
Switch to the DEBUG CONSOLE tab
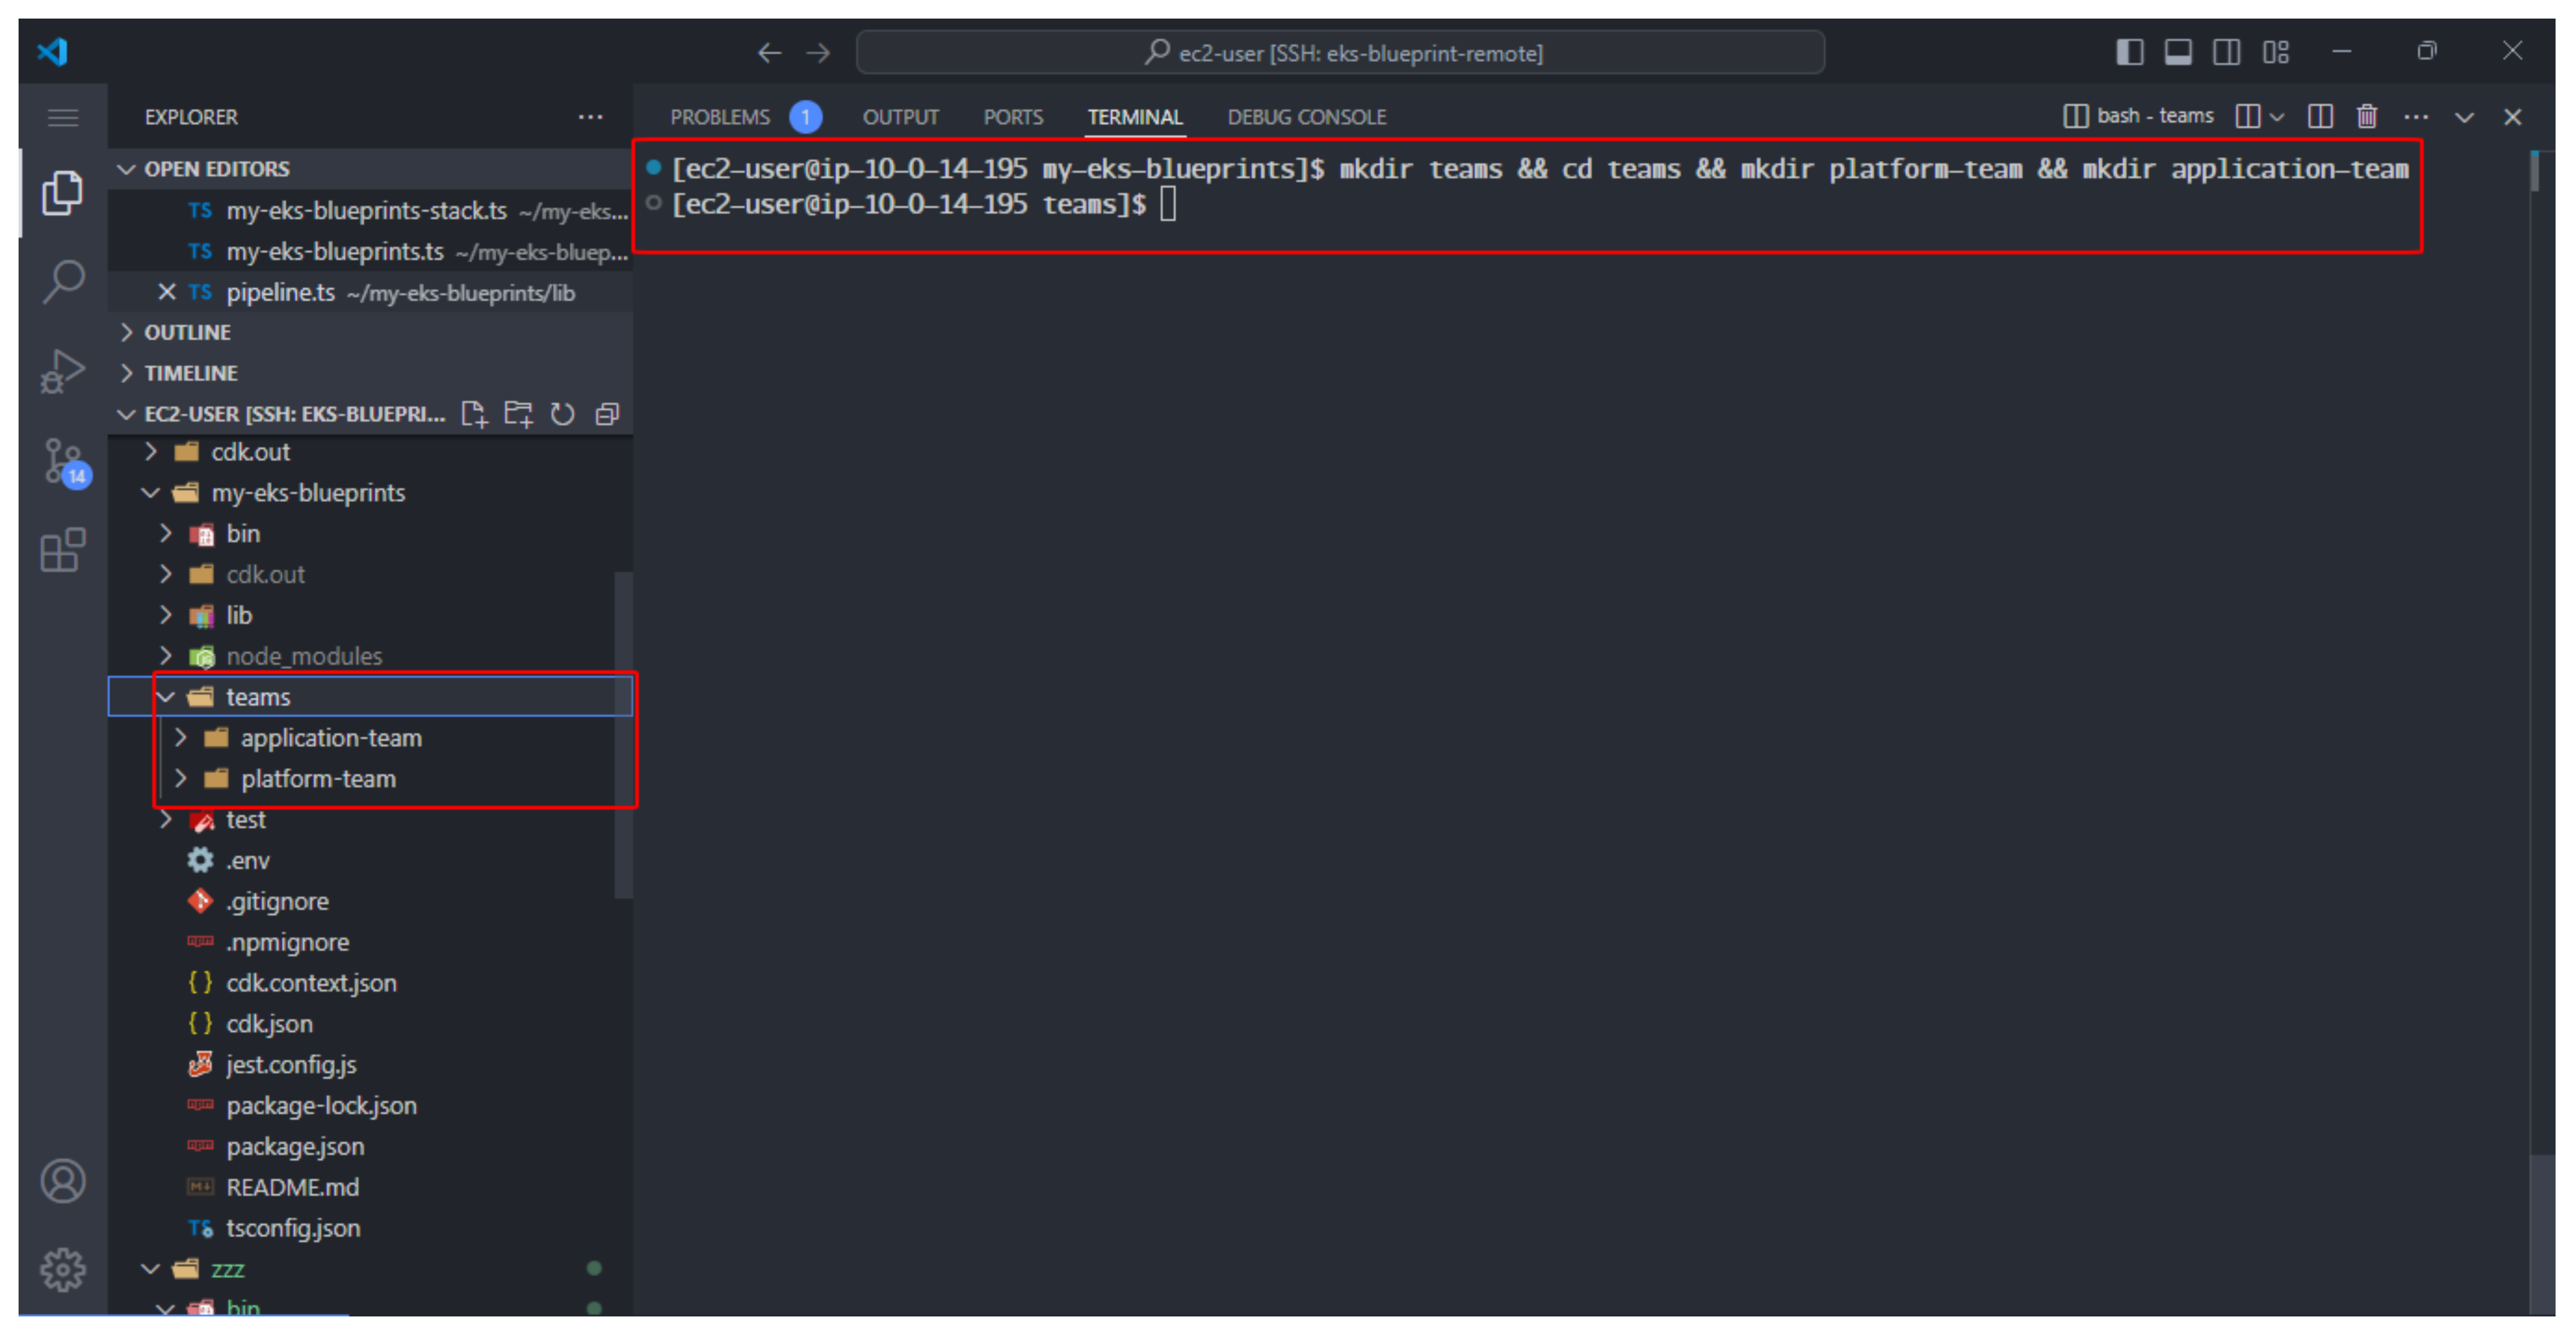1307,116
